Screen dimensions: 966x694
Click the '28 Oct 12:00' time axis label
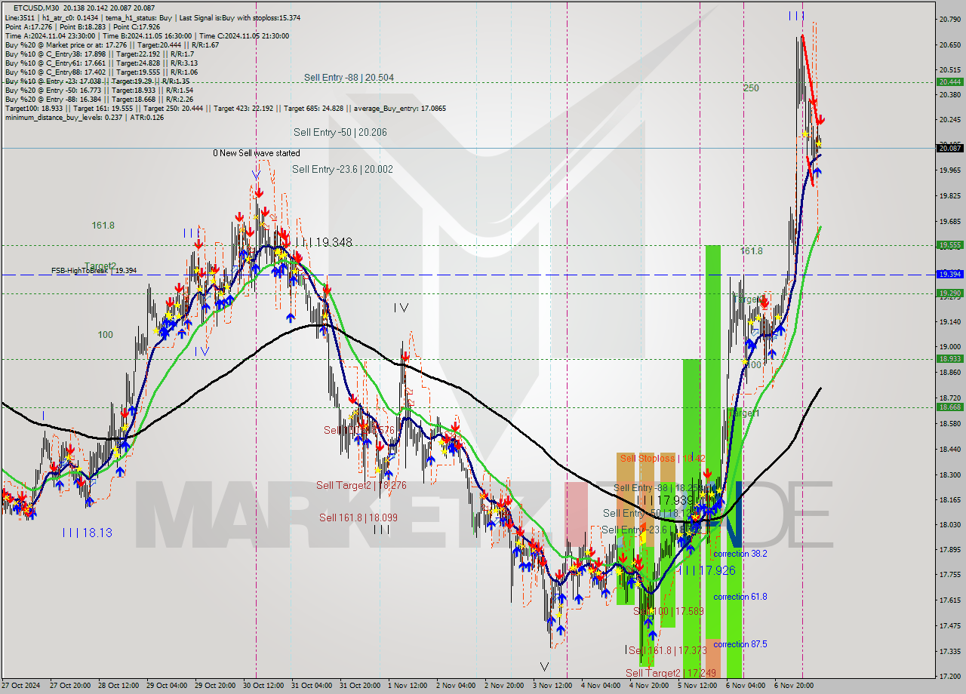tap(119, 686)
